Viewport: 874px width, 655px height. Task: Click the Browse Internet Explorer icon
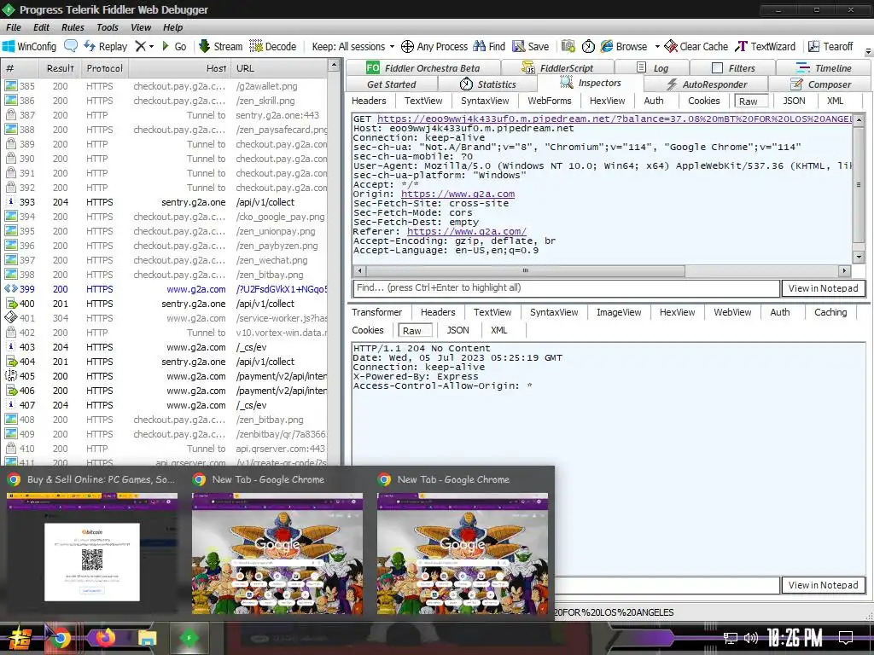(607, 46)
